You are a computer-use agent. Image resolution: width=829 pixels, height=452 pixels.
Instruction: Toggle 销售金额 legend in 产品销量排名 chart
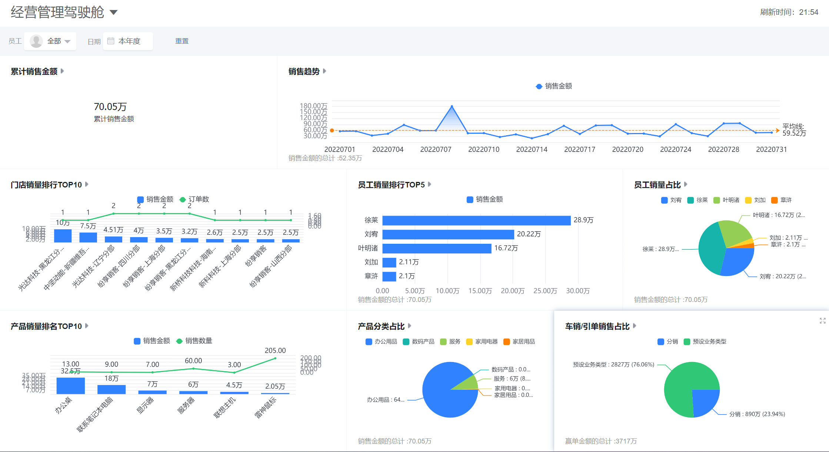coord(152,341)
